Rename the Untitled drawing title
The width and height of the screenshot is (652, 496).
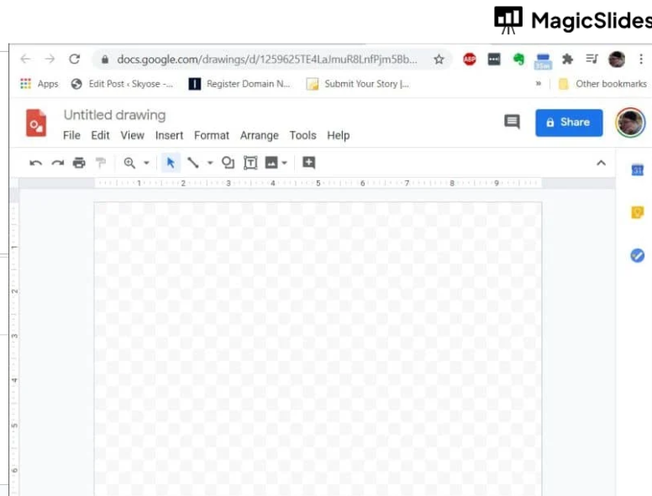115,115
